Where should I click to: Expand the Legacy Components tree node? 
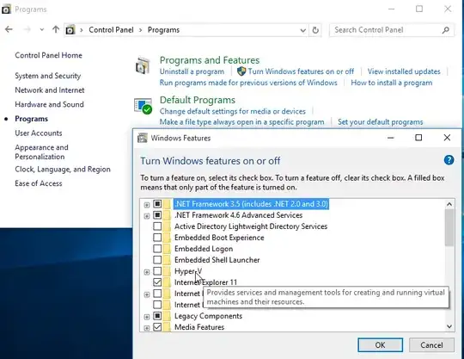coord(146,317)
